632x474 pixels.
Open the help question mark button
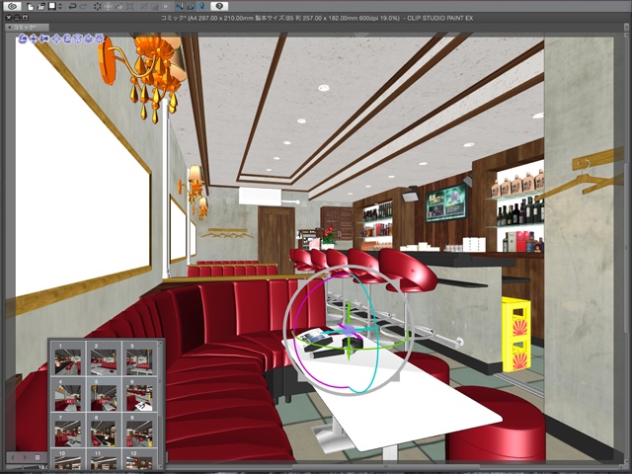coord(219,7)
